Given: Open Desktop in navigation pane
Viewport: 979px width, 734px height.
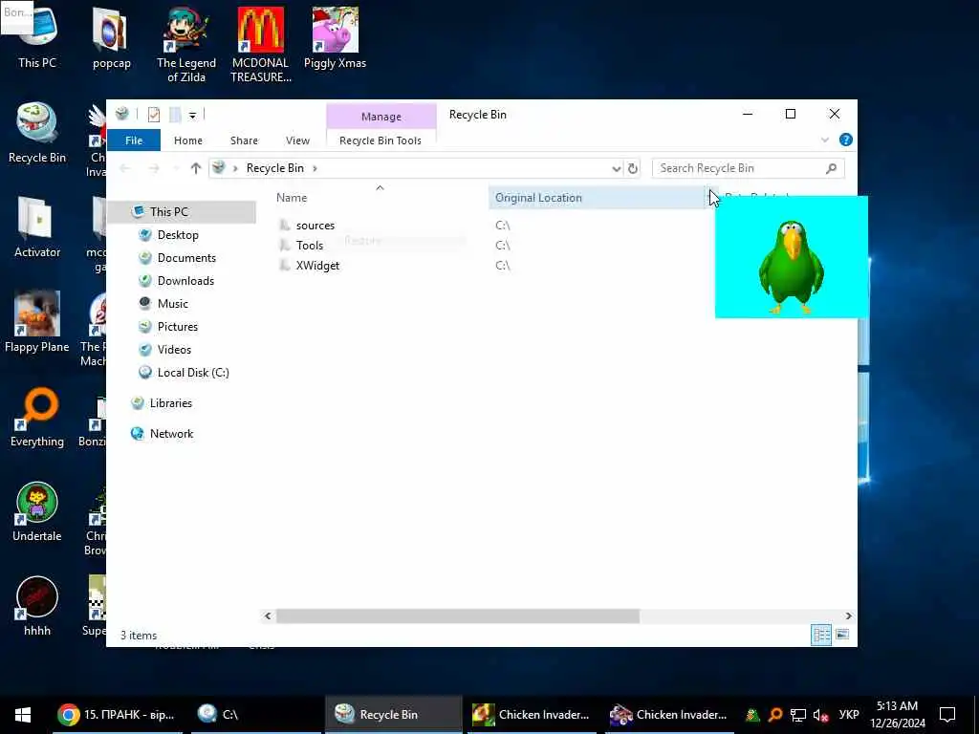Looking at the screenshot, I should click(x=178, y=235).
